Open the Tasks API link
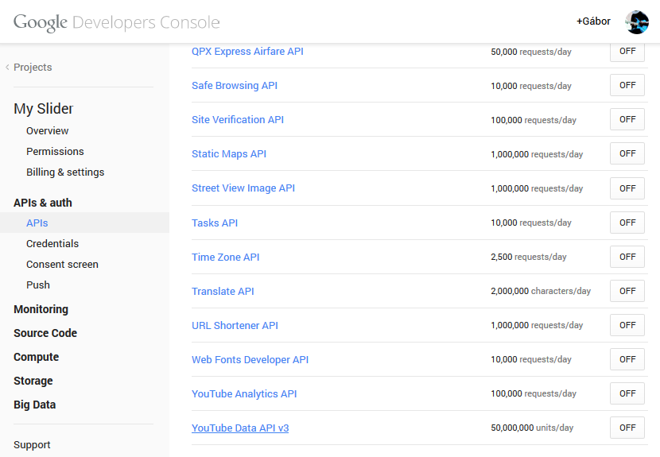 click(215, 223)
